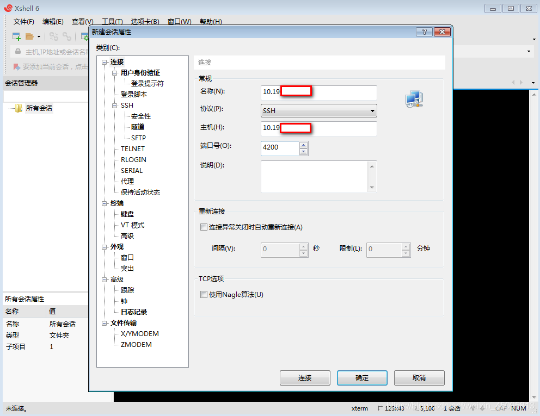
Task: Click the 所有会话 folder icon in session manager
Action: [x=19, y=108]
